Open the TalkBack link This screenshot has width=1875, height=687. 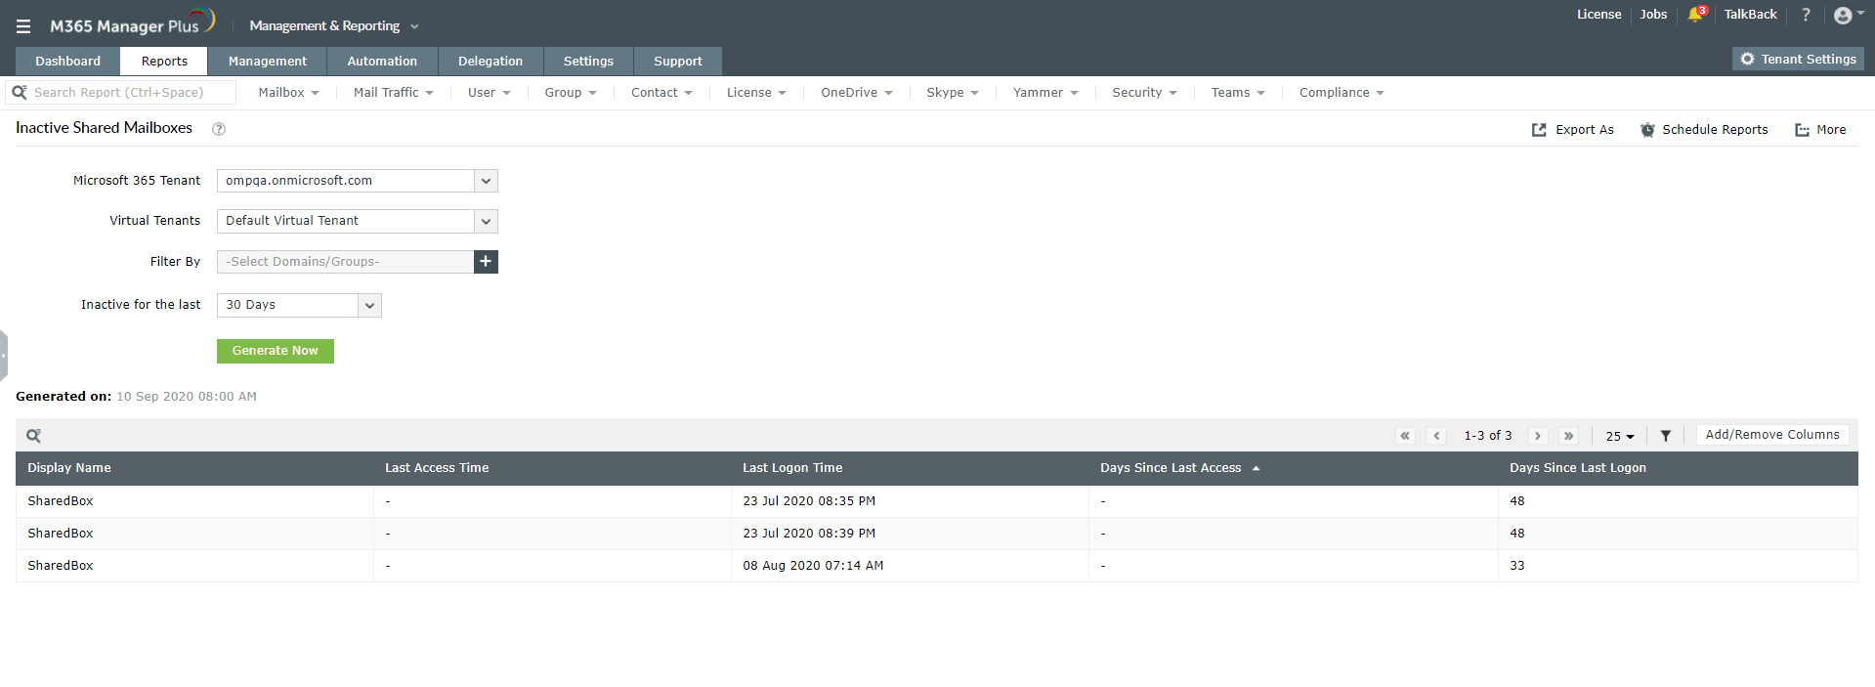pyautogui.click(x=1750, y=15)
